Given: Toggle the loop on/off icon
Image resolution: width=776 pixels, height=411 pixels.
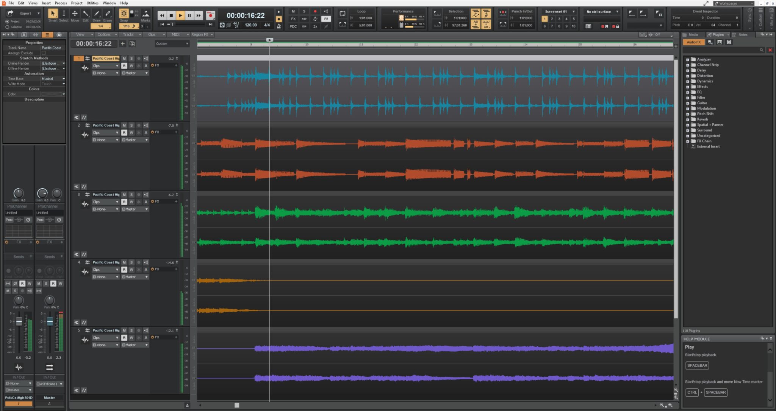Looking at the screenshot, I should (x=343, y=14).
